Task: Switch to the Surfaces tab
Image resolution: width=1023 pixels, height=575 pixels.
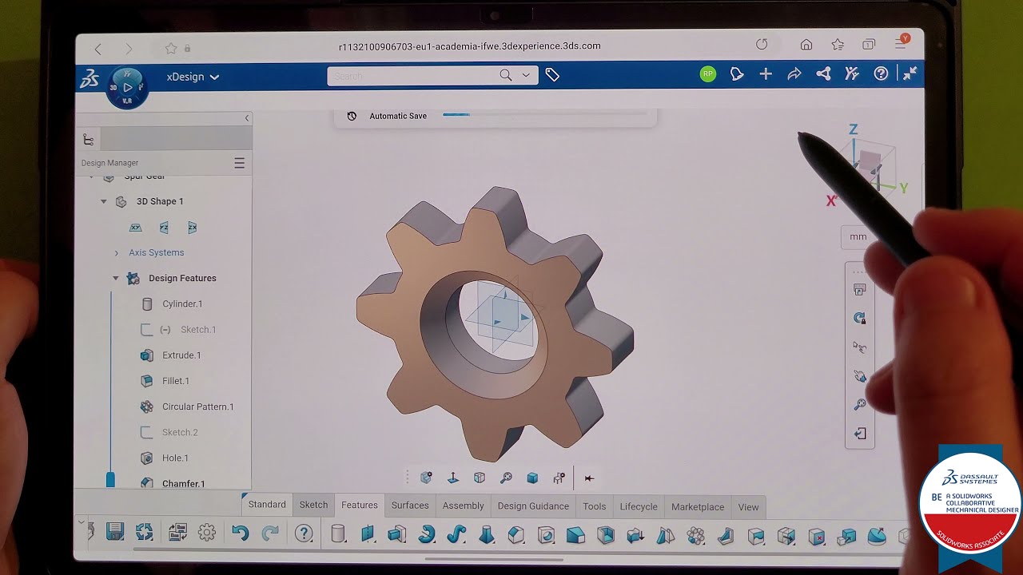Action: pyautogui.click(x=410, y=506)
